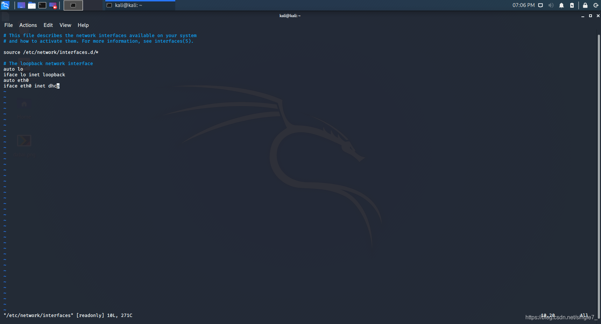The width and height of the screenshot is (601, 324).
Task: Open the View menu
Action: (x=65, y=25)
